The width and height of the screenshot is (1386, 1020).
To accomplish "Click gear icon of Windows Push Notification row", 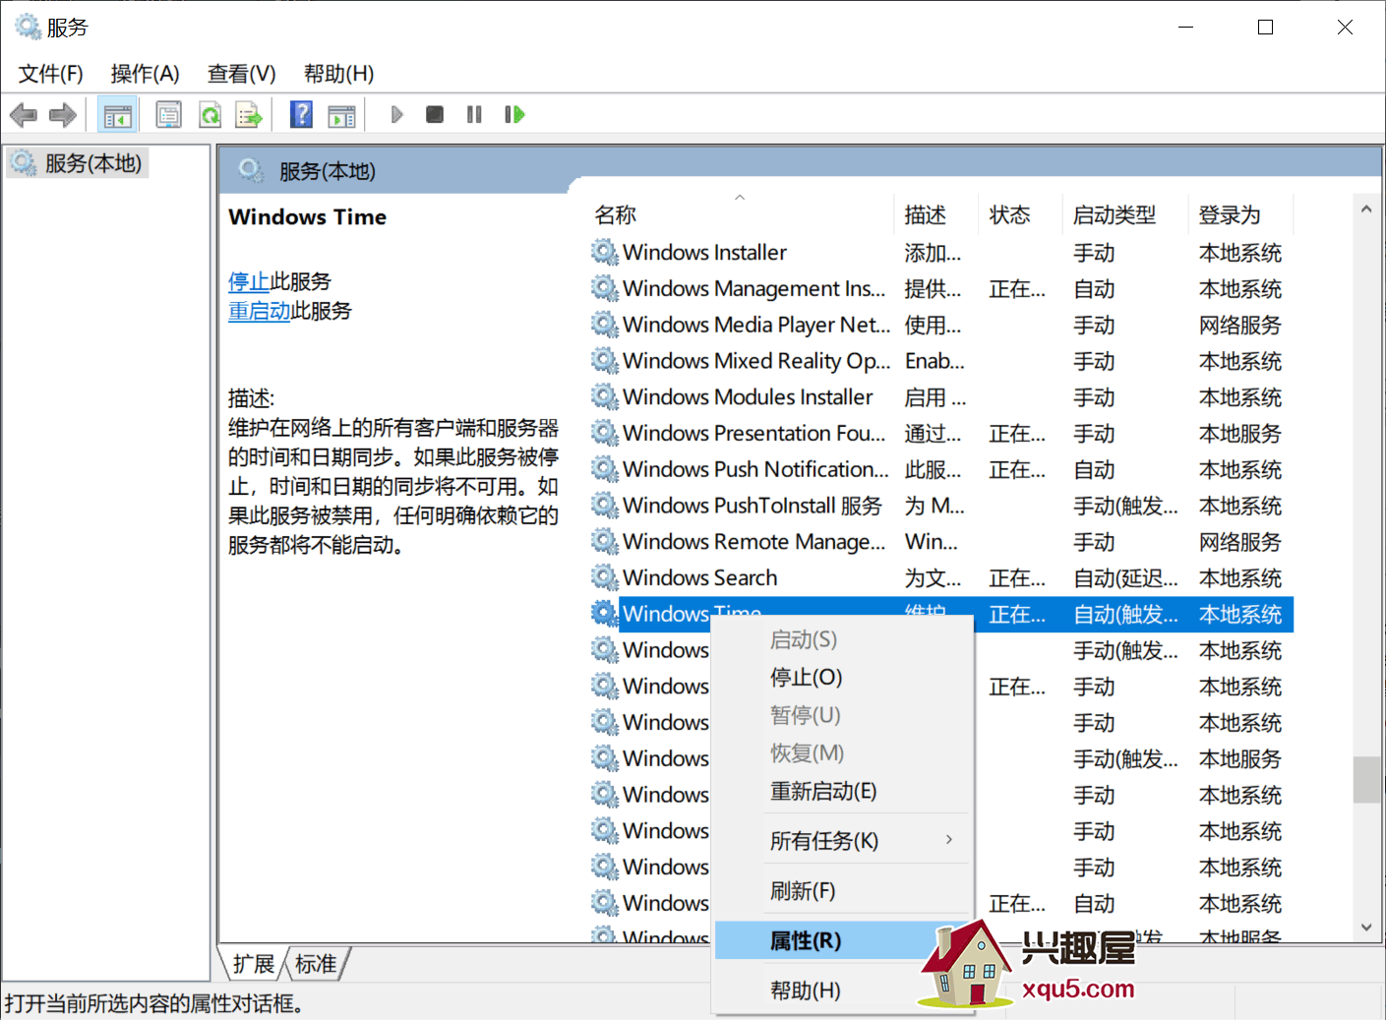I will (604, 469).
